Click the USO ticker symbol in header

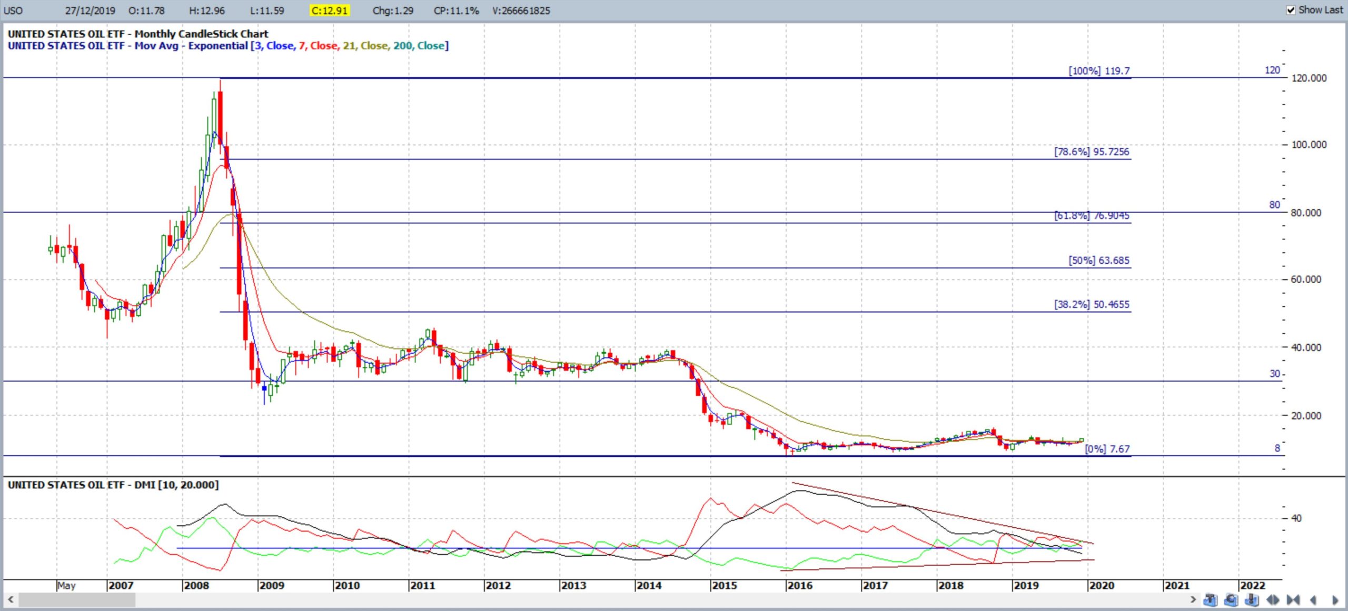point(14,11)
